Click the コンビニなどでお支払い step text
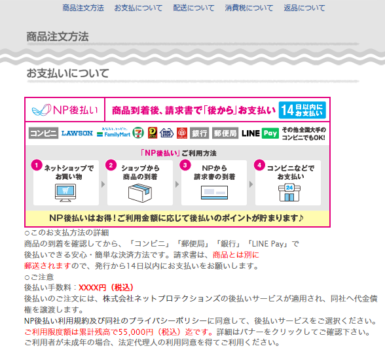The width and height of the screenshot is (385, 361). tap(291, 172)
